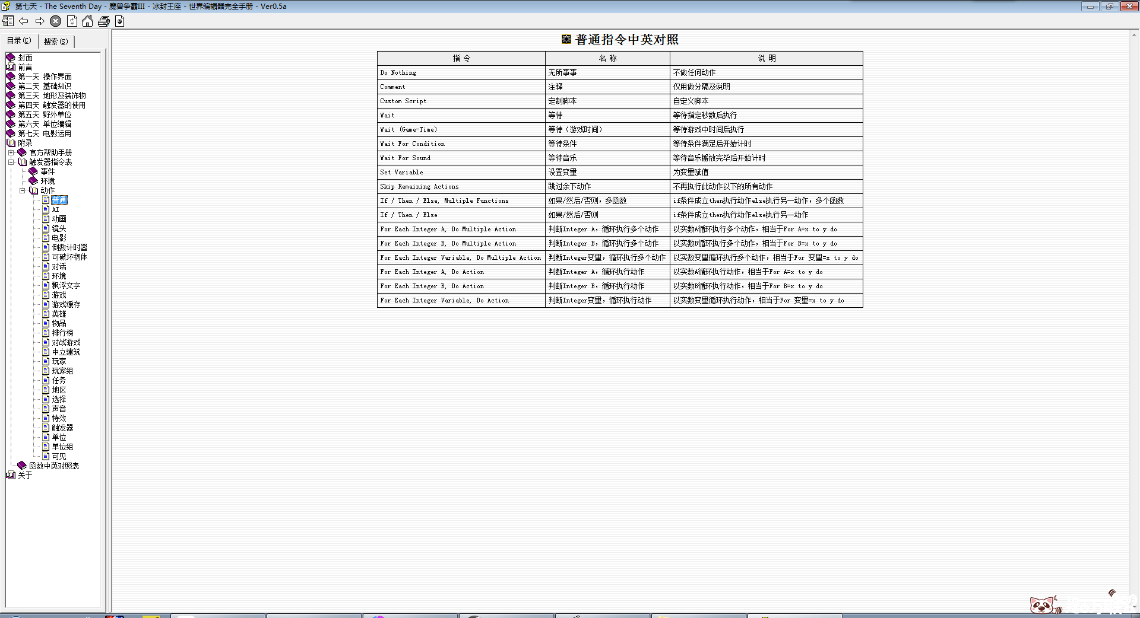Open the 前言 page from the tree

click(25, 67)
